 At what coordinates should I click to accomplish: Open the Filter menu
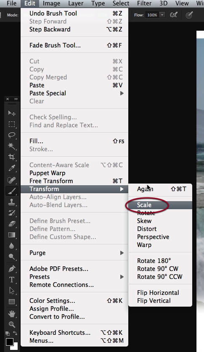(x=144, y=3)
